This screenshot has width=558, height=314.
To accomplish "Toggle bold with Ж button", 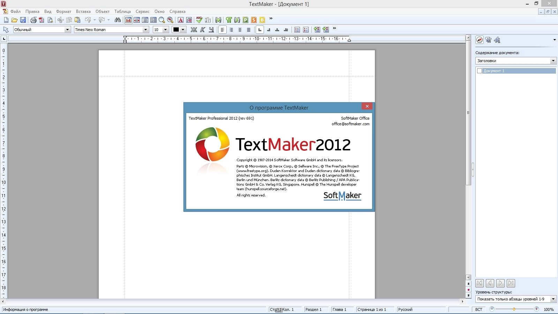I will pos(194,30).
